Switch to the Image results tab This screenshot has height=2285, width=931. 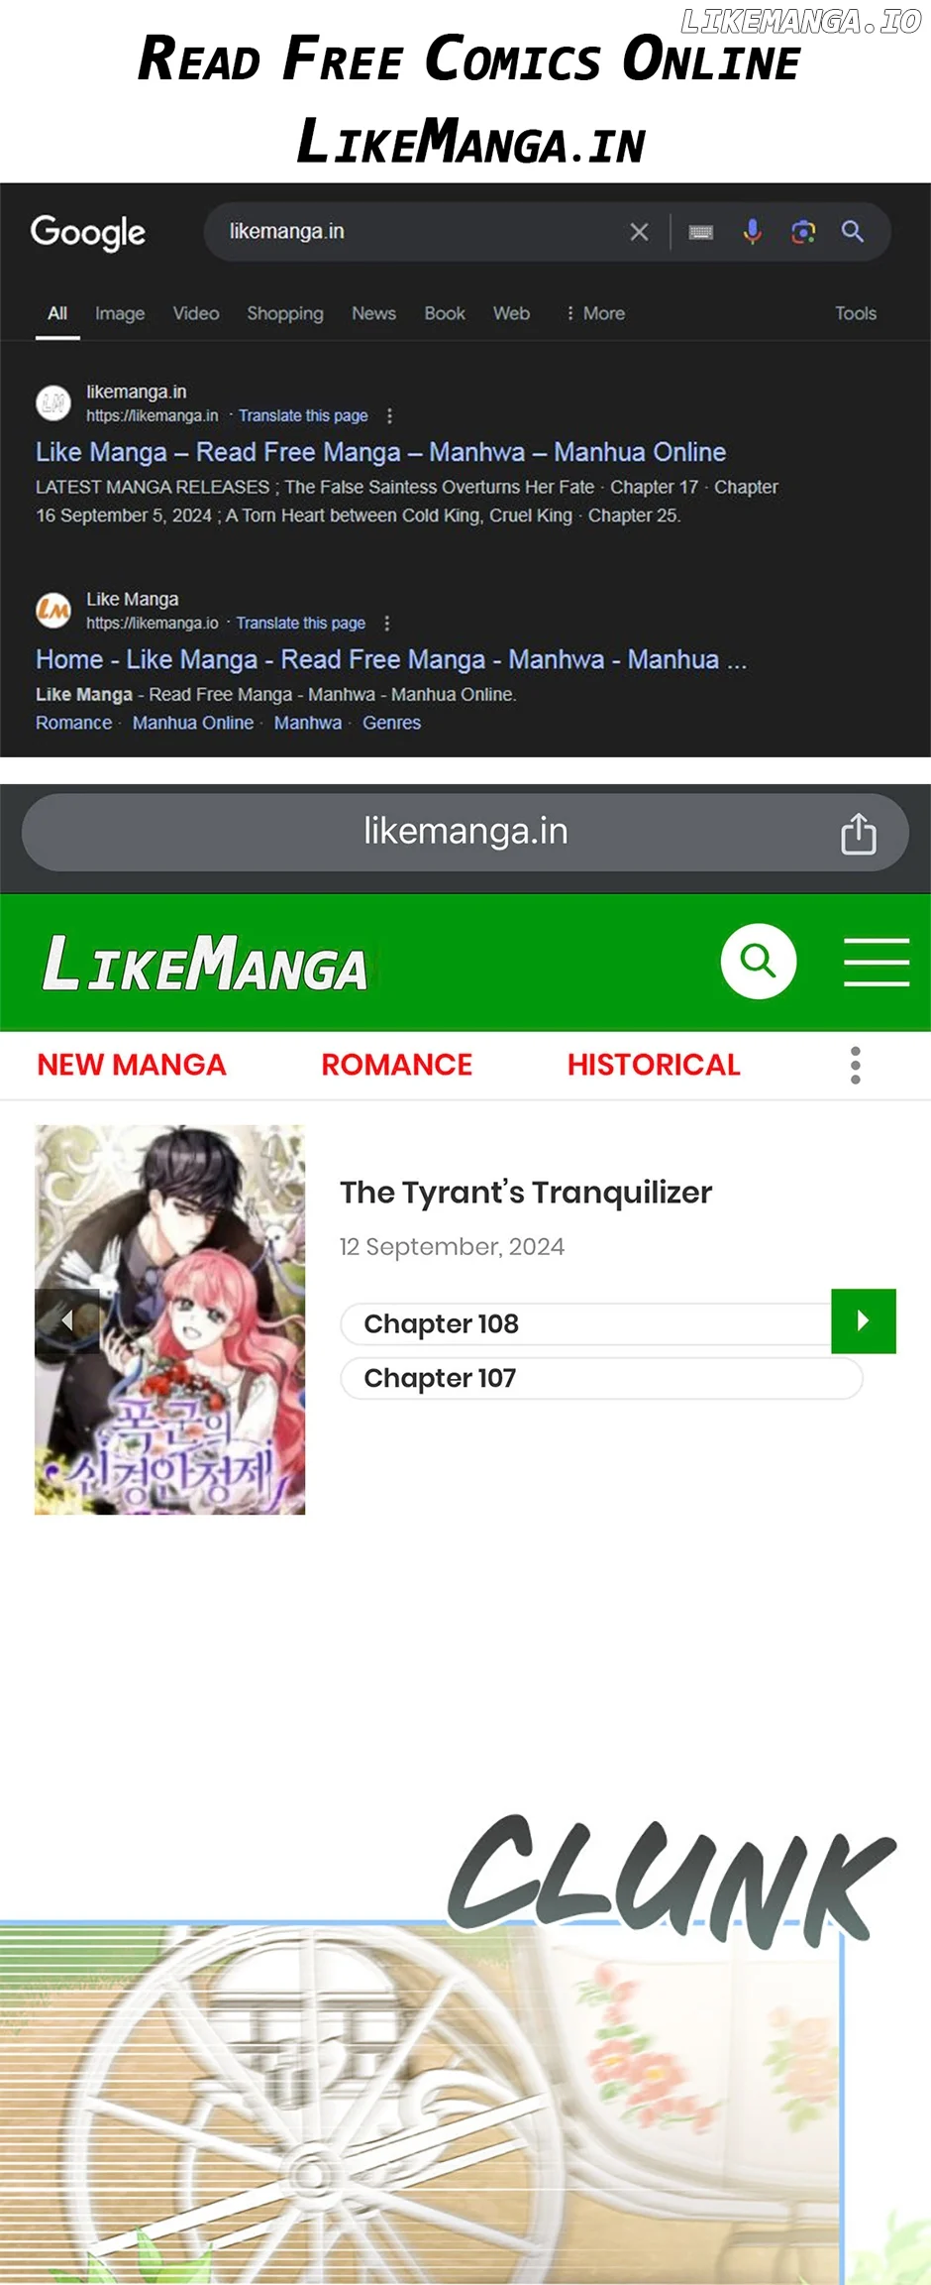click(120, 313)
